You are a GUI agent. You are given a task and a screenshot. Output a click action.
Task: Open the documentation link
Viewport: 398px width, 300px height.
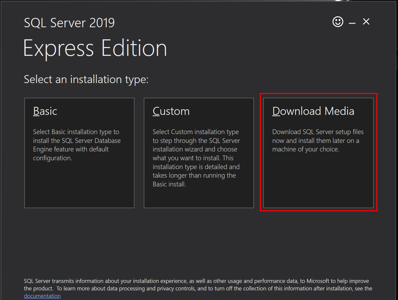[42, 296]
